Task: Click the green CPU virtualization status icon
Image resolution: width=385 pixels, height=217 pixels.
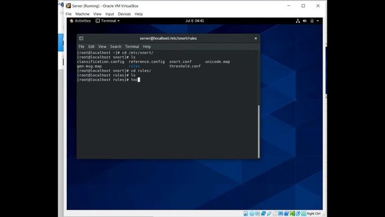Action: point(292,213)
